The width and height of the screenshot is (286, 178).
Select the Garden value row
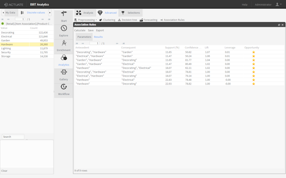(27, 40)
